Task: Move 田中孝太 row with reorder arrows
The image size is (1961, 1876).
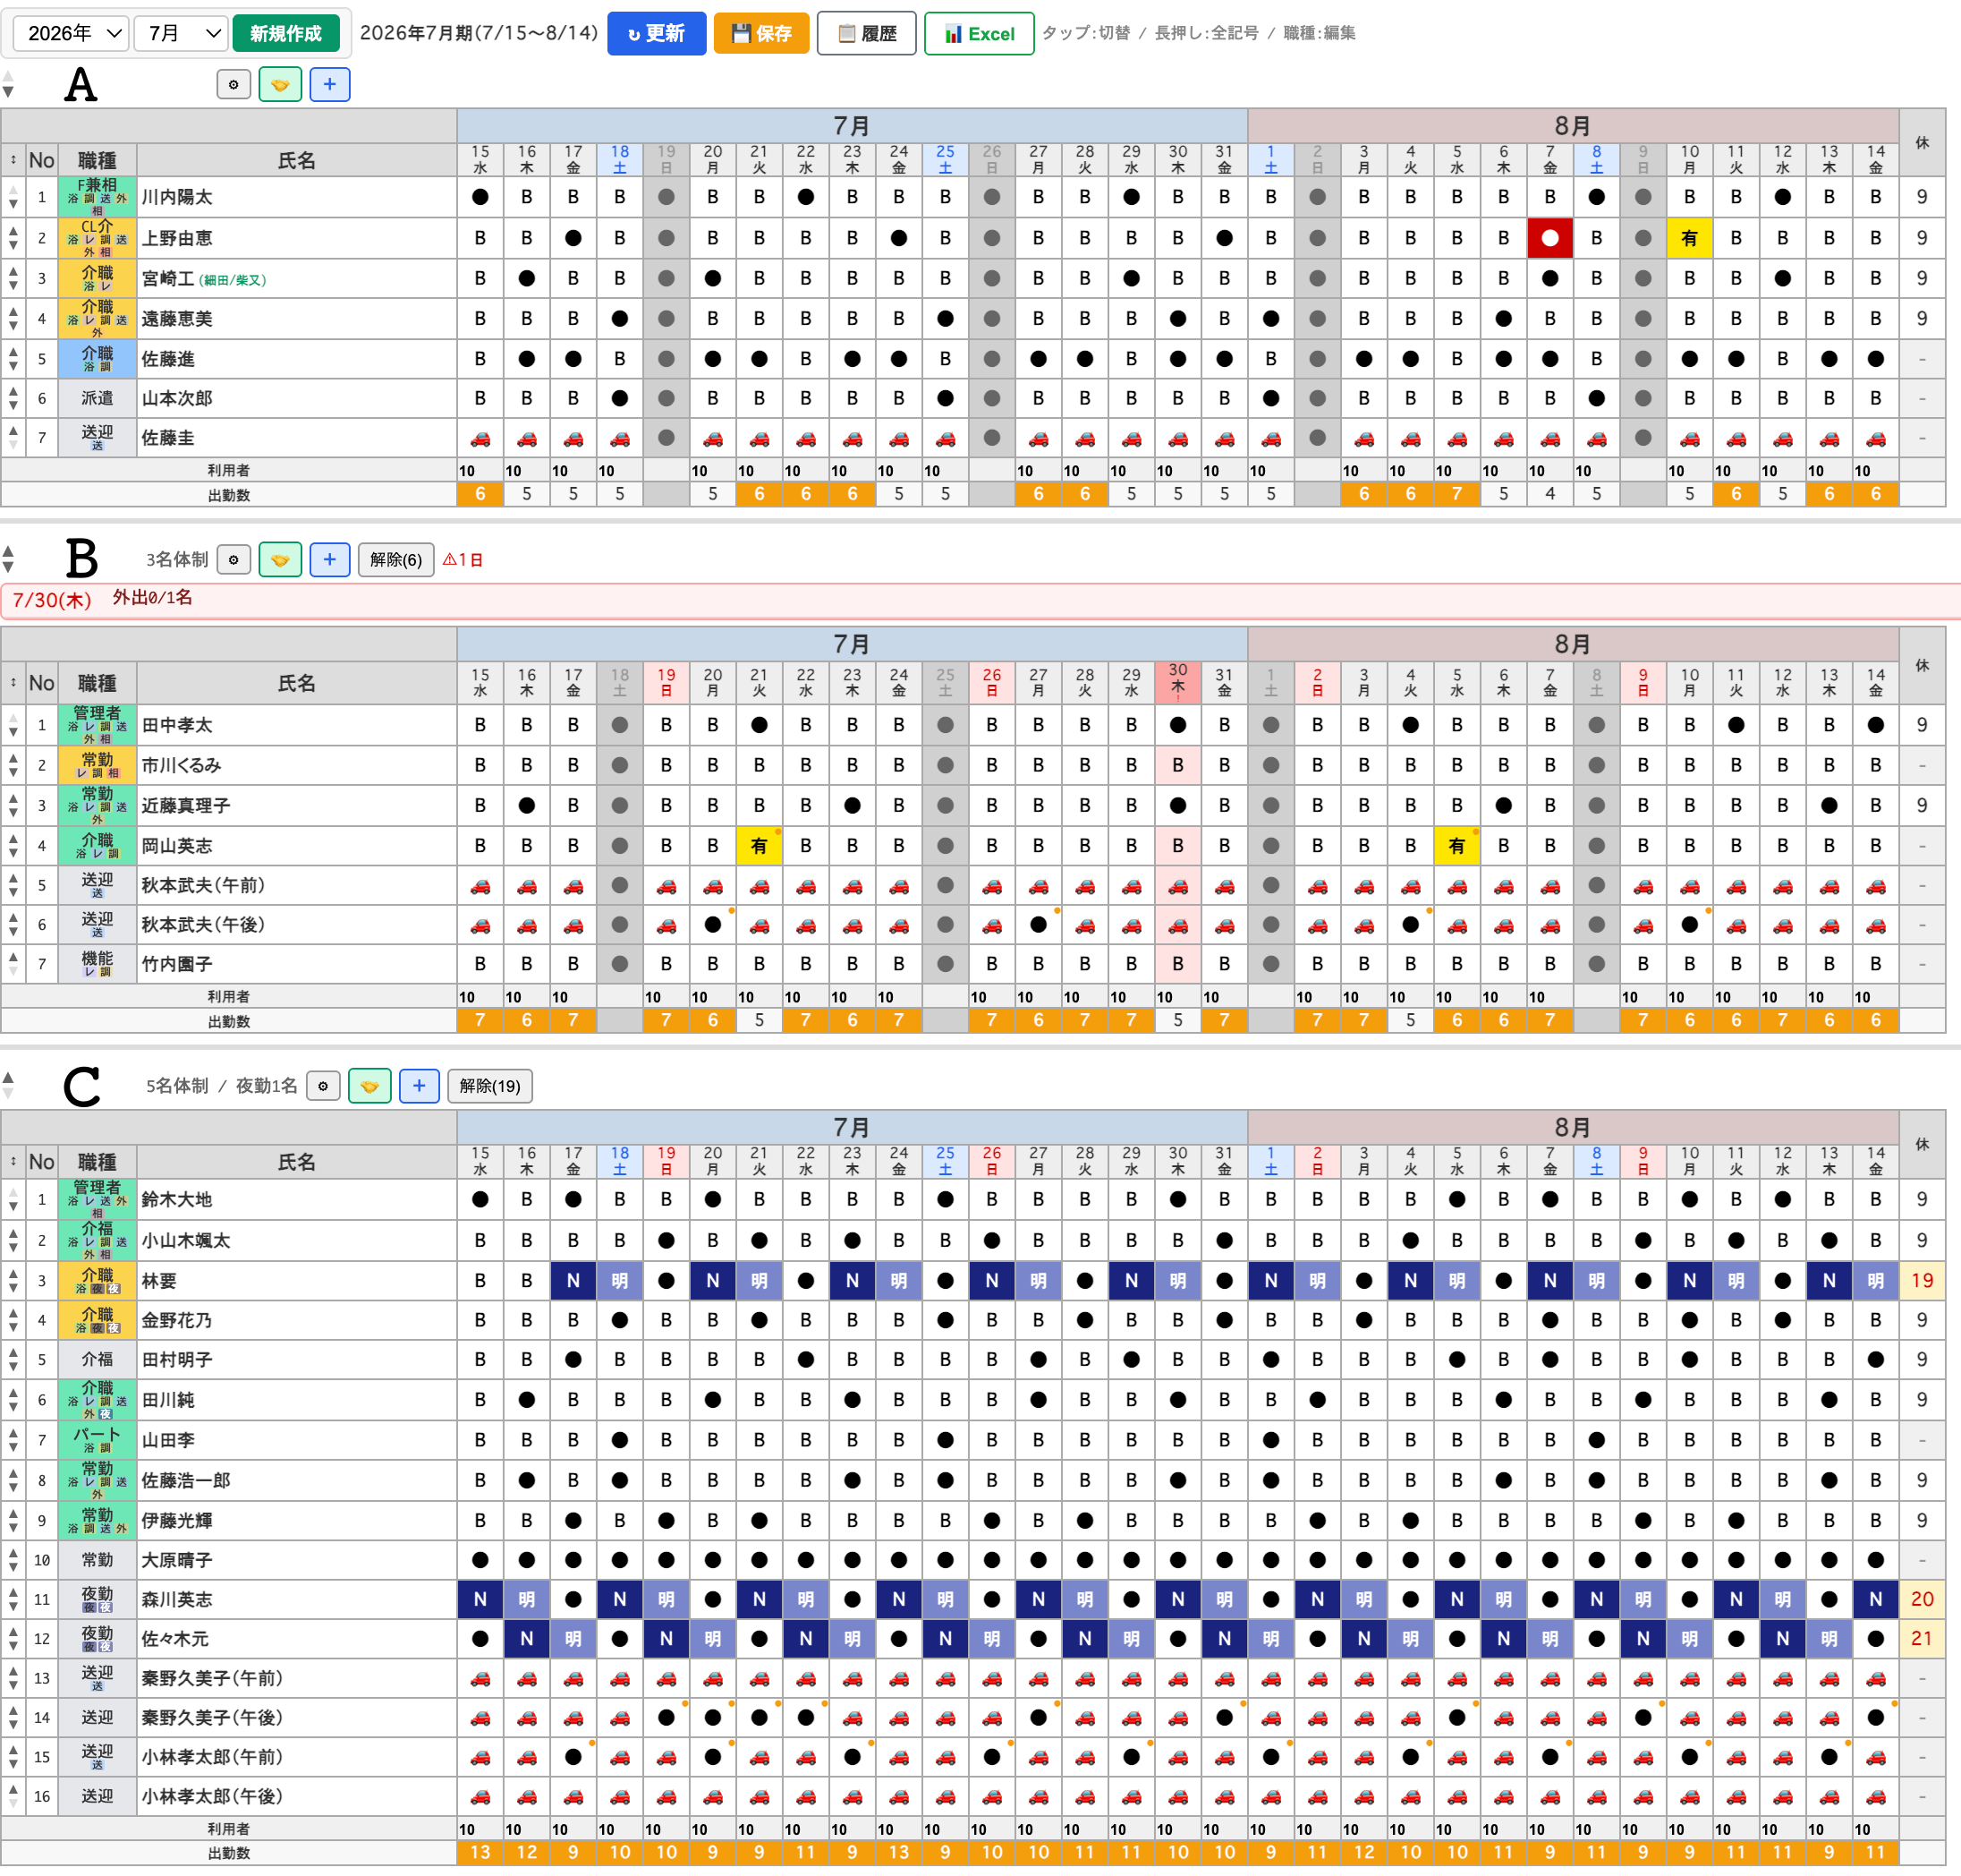Action: [13, 725]
